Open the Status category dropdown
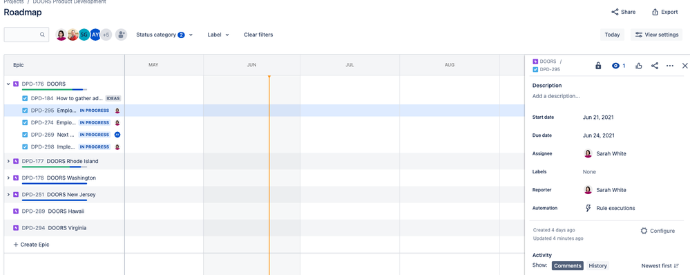 164,35
